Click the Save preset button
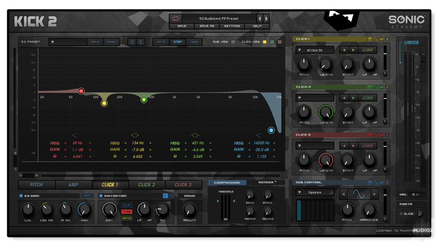The image size is (438, 246). [x=182, y=26]
